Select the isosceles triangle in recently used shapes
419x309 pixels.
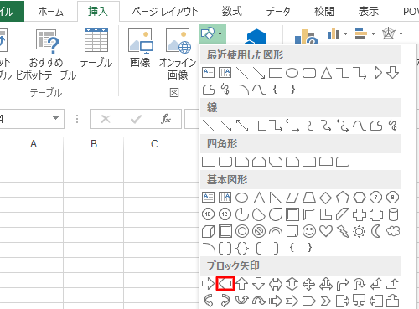[326, 73]
